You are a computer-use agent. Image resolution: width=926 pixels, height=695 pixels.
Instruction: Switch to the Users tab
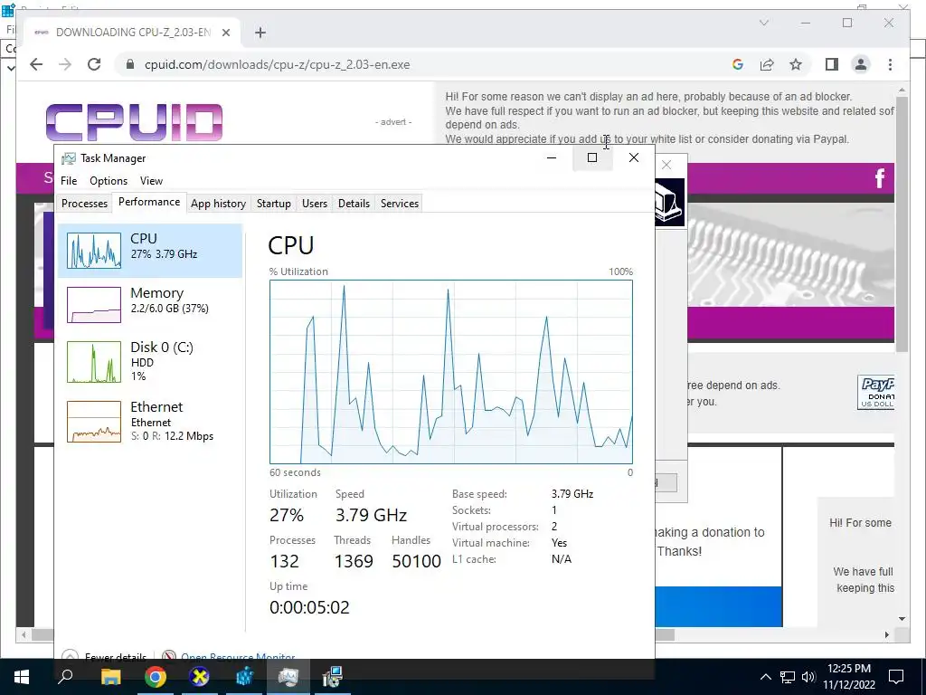click(314, 204)
